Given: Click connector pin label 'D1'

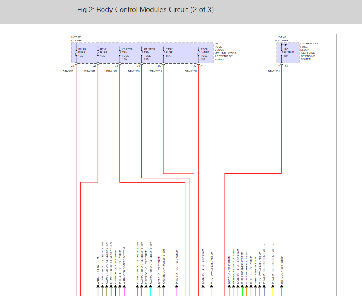Looking at the screenshot, I should point(138,66).
